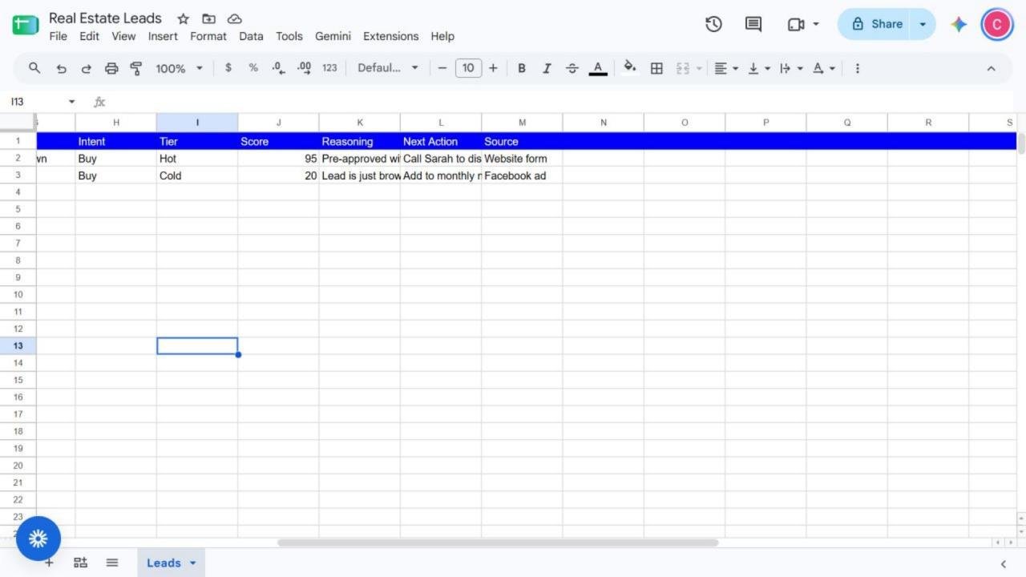
Task: Increase decimal places
Action: coord(304,68)
